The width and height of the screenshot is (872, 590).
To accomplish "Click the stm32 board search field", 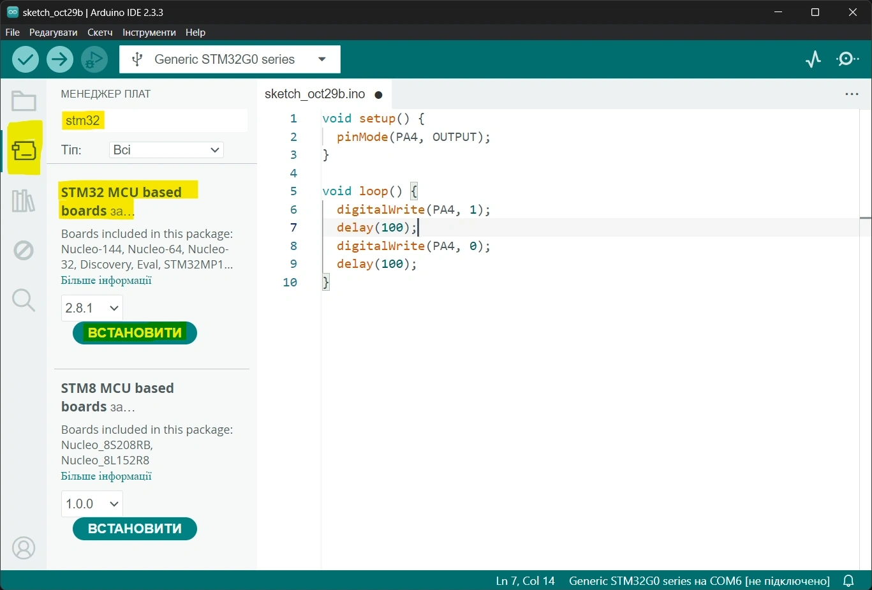I will 154,121.
